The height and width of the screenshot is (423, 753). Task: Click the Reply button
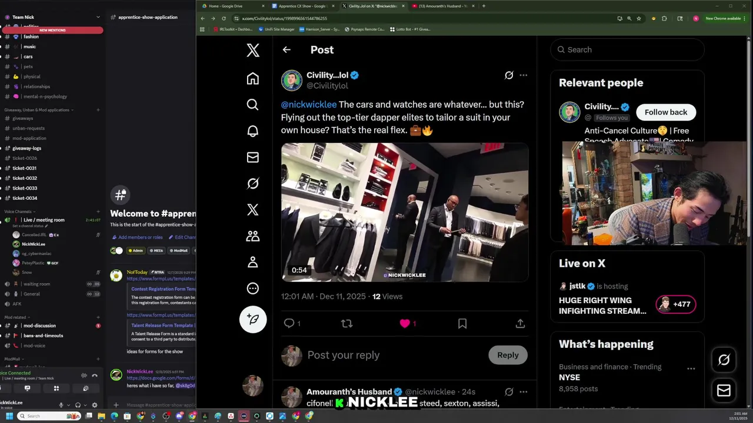pyautogui.click(x=508, y=355)
